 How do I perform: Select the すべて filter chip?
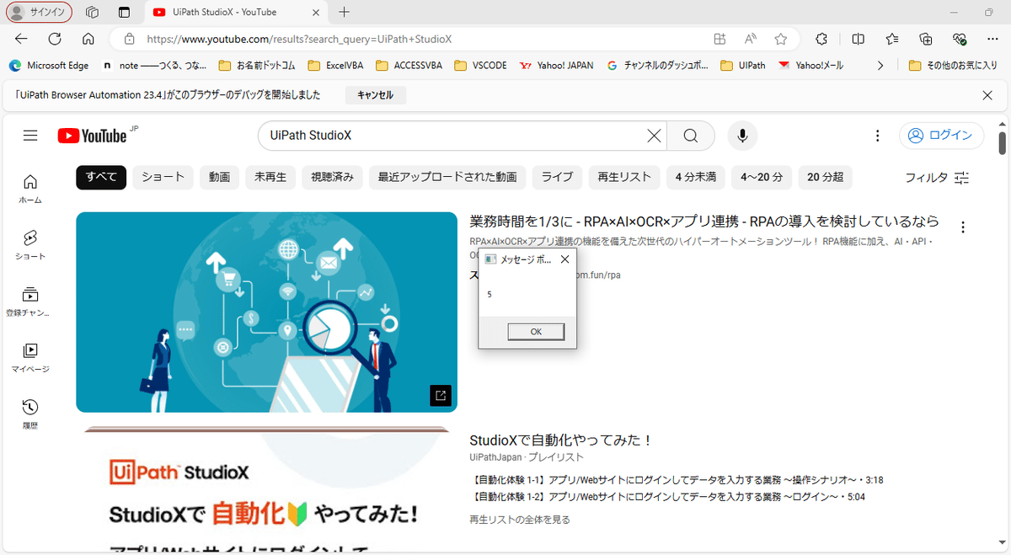[101, 177]
